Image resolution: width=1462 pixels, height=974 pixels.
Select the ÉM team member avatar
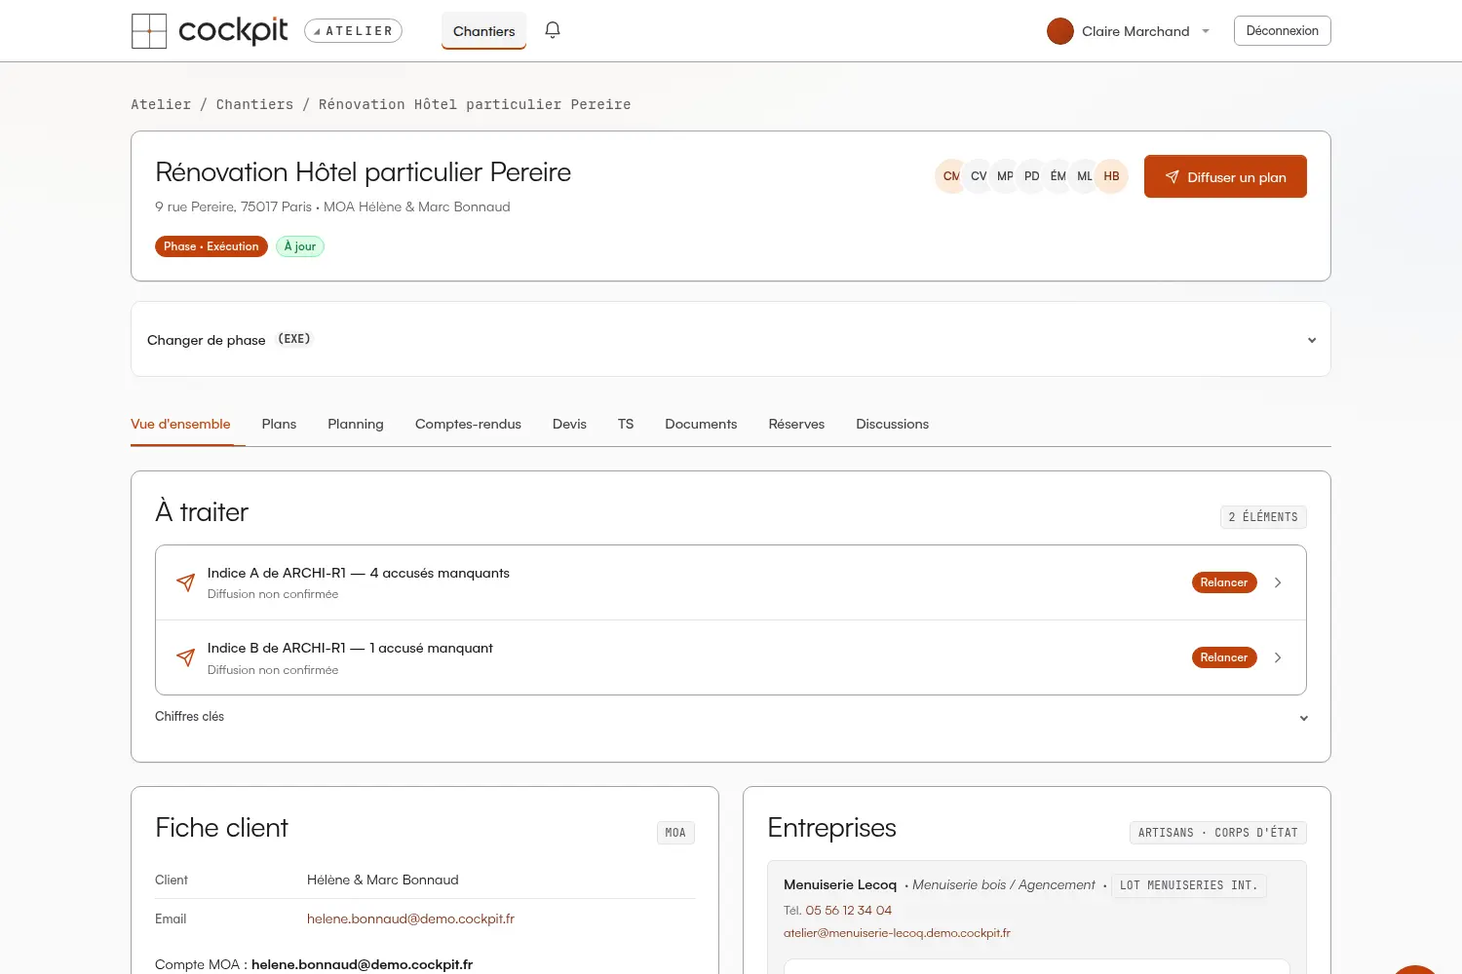click(1058, 176)
